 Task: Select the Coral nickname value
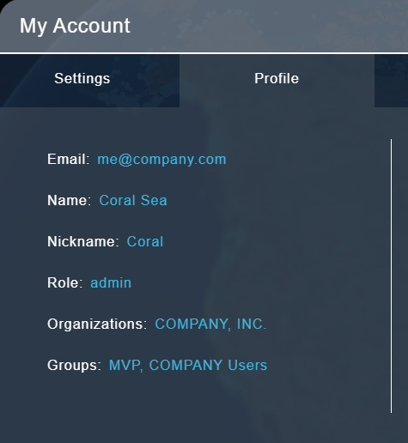(145, 241)
